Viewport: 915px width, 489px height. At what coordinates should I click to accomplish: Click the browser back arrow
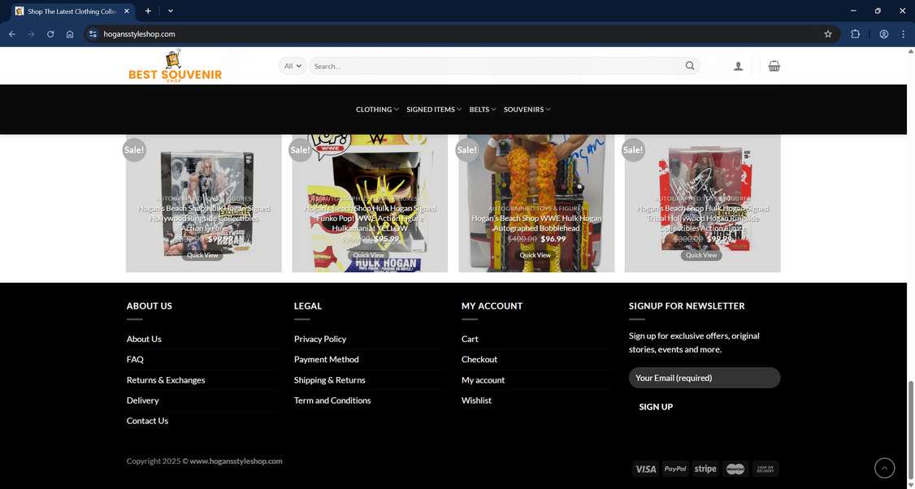coord(11,34)
